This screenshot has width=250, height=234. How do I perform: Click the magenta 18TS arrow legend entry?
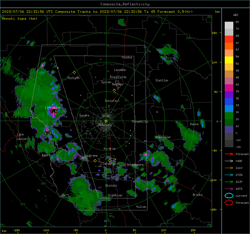229,189
